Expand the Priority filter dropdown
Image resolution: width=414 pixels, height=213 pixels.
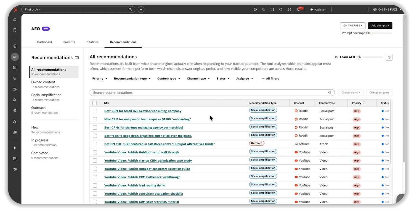[100, 79]
